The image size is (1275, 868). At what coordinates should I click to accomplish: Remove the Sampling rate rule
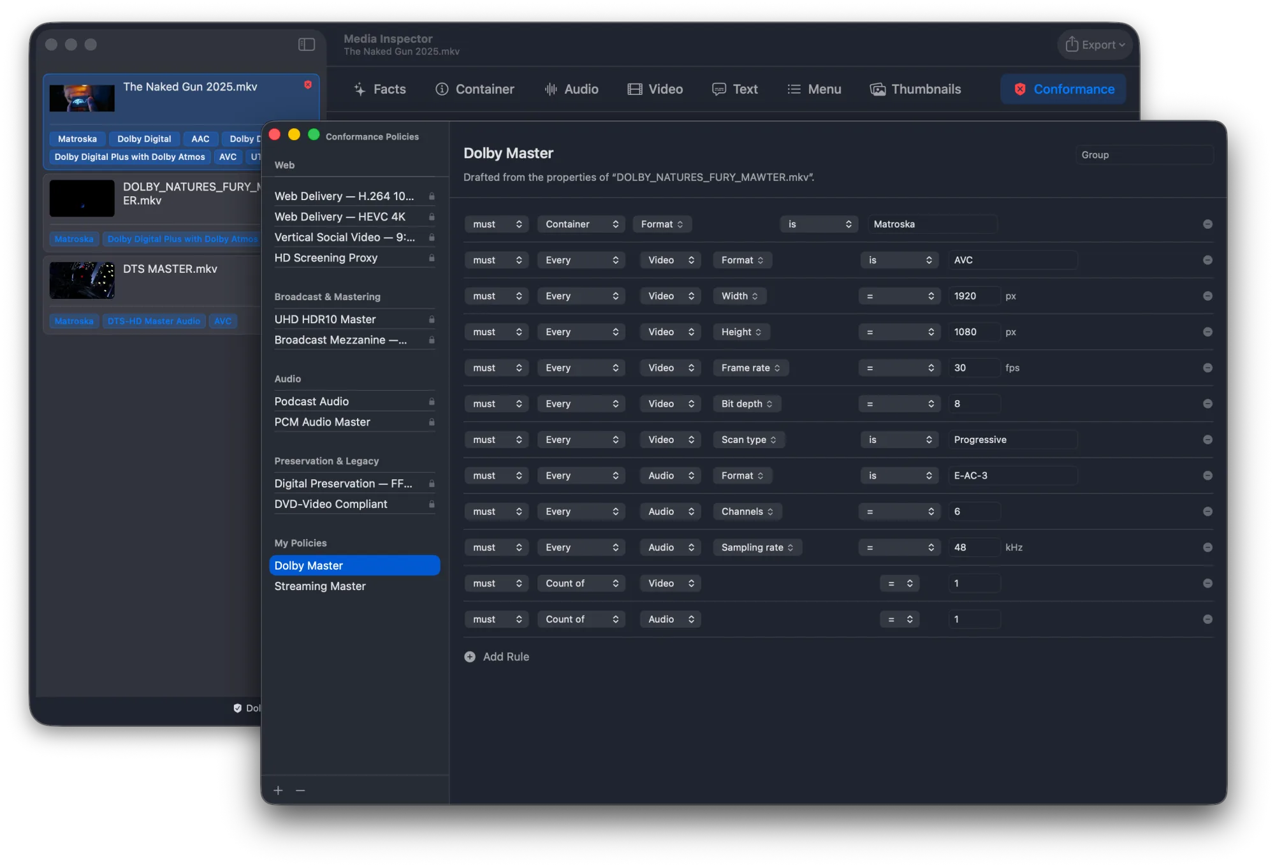[x=1207, y=547]
